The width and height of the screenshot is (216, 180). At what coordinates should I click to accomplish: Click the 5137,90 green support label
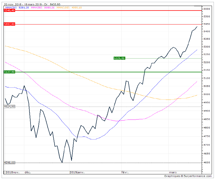pyautogui.click(x=9, y=72)
